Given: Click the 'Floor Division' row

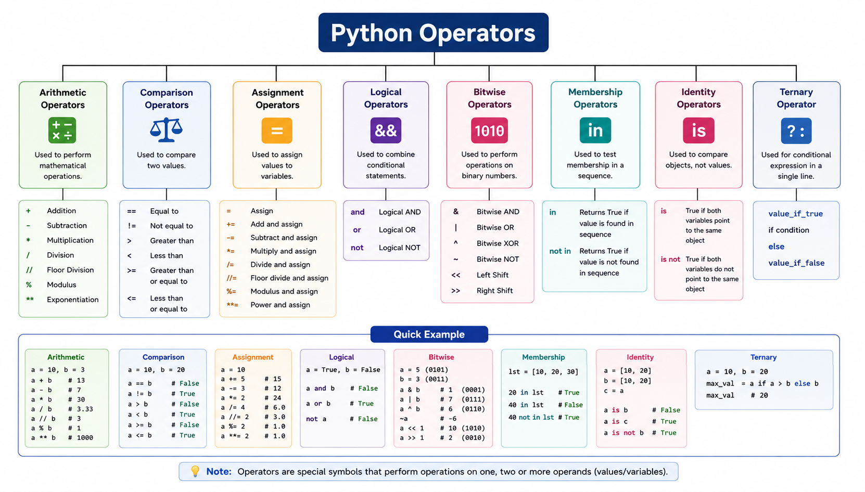Looking at the screenshot, I should click(60, 270).
